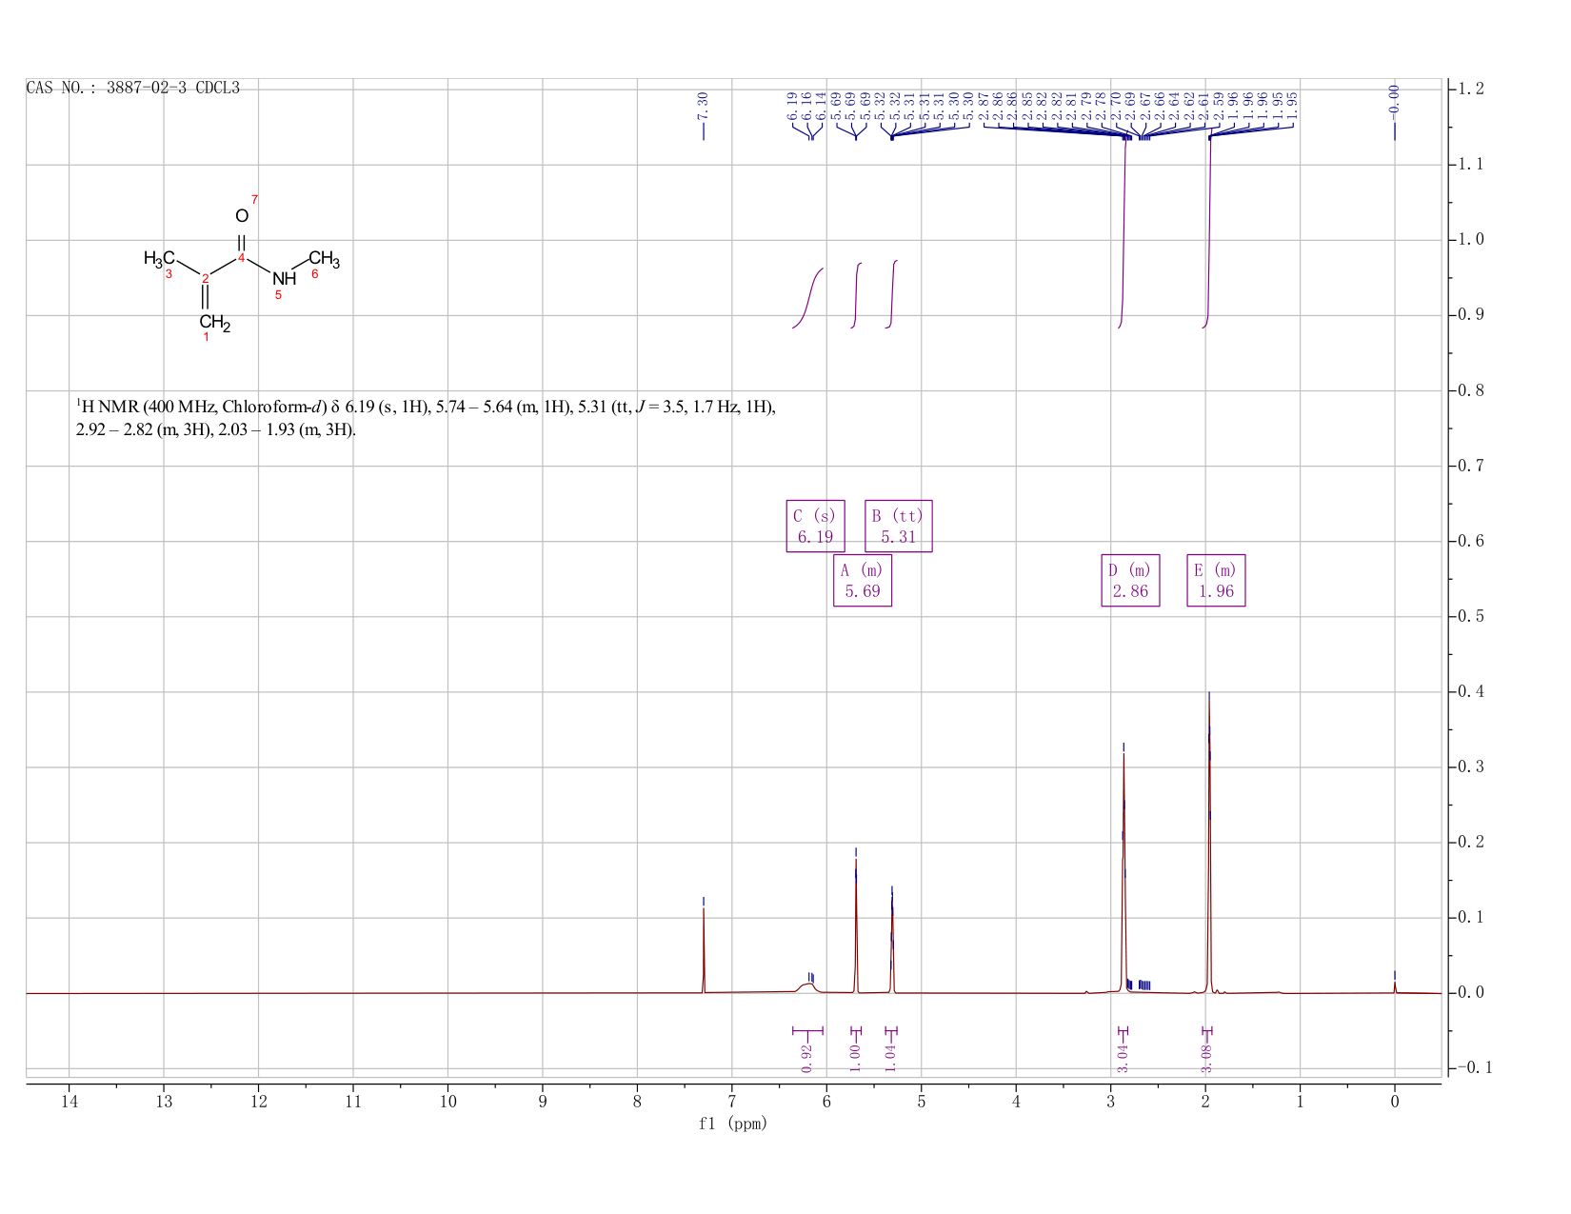Click the TMS peak at 0 ppm
This screenshot has height=1214, width=1571.
click(x=1395, y=987)
